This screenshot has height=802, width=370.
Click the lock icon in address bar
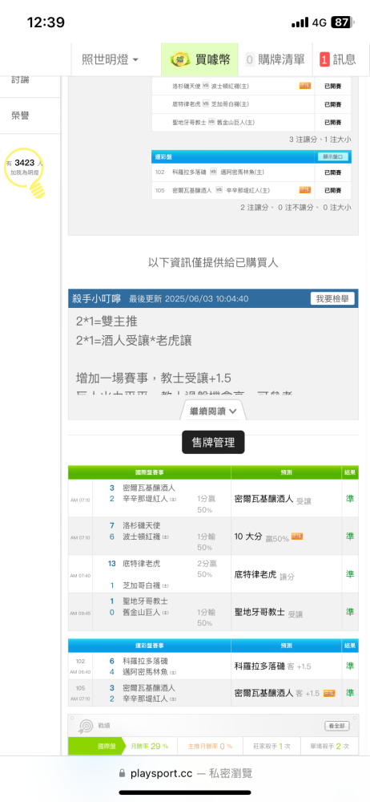122,773
